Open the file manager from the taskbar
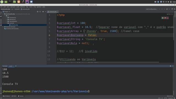Screen dimensions: 176x99 click(15, 2)
